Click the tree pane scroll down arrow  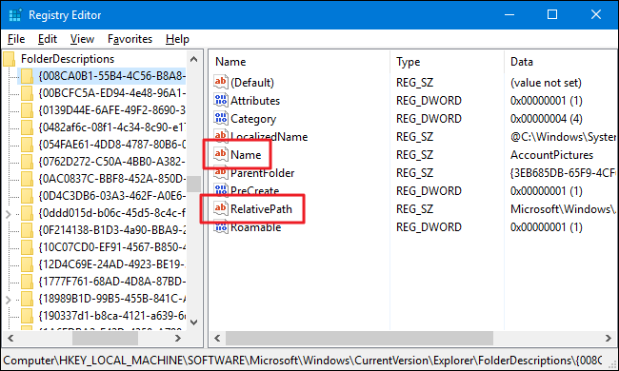point(193,322)
